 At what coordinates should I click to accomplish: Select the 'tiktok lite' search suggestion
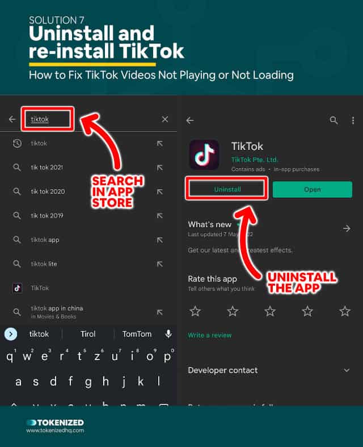[88, 264]
